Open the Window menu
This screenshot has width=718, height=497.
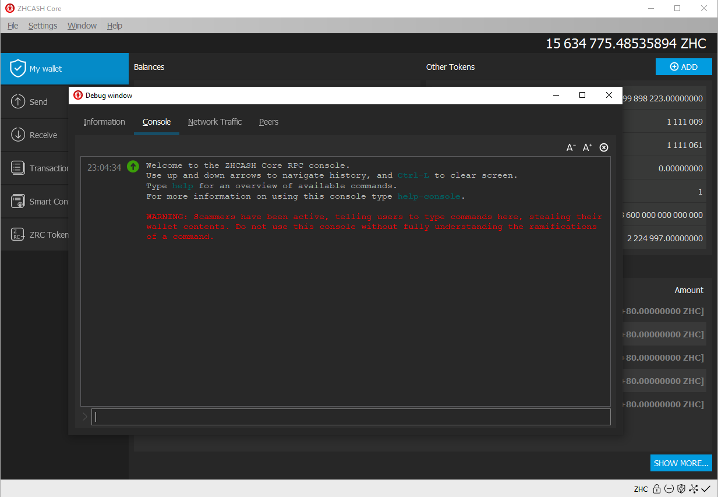coord(82,26)
